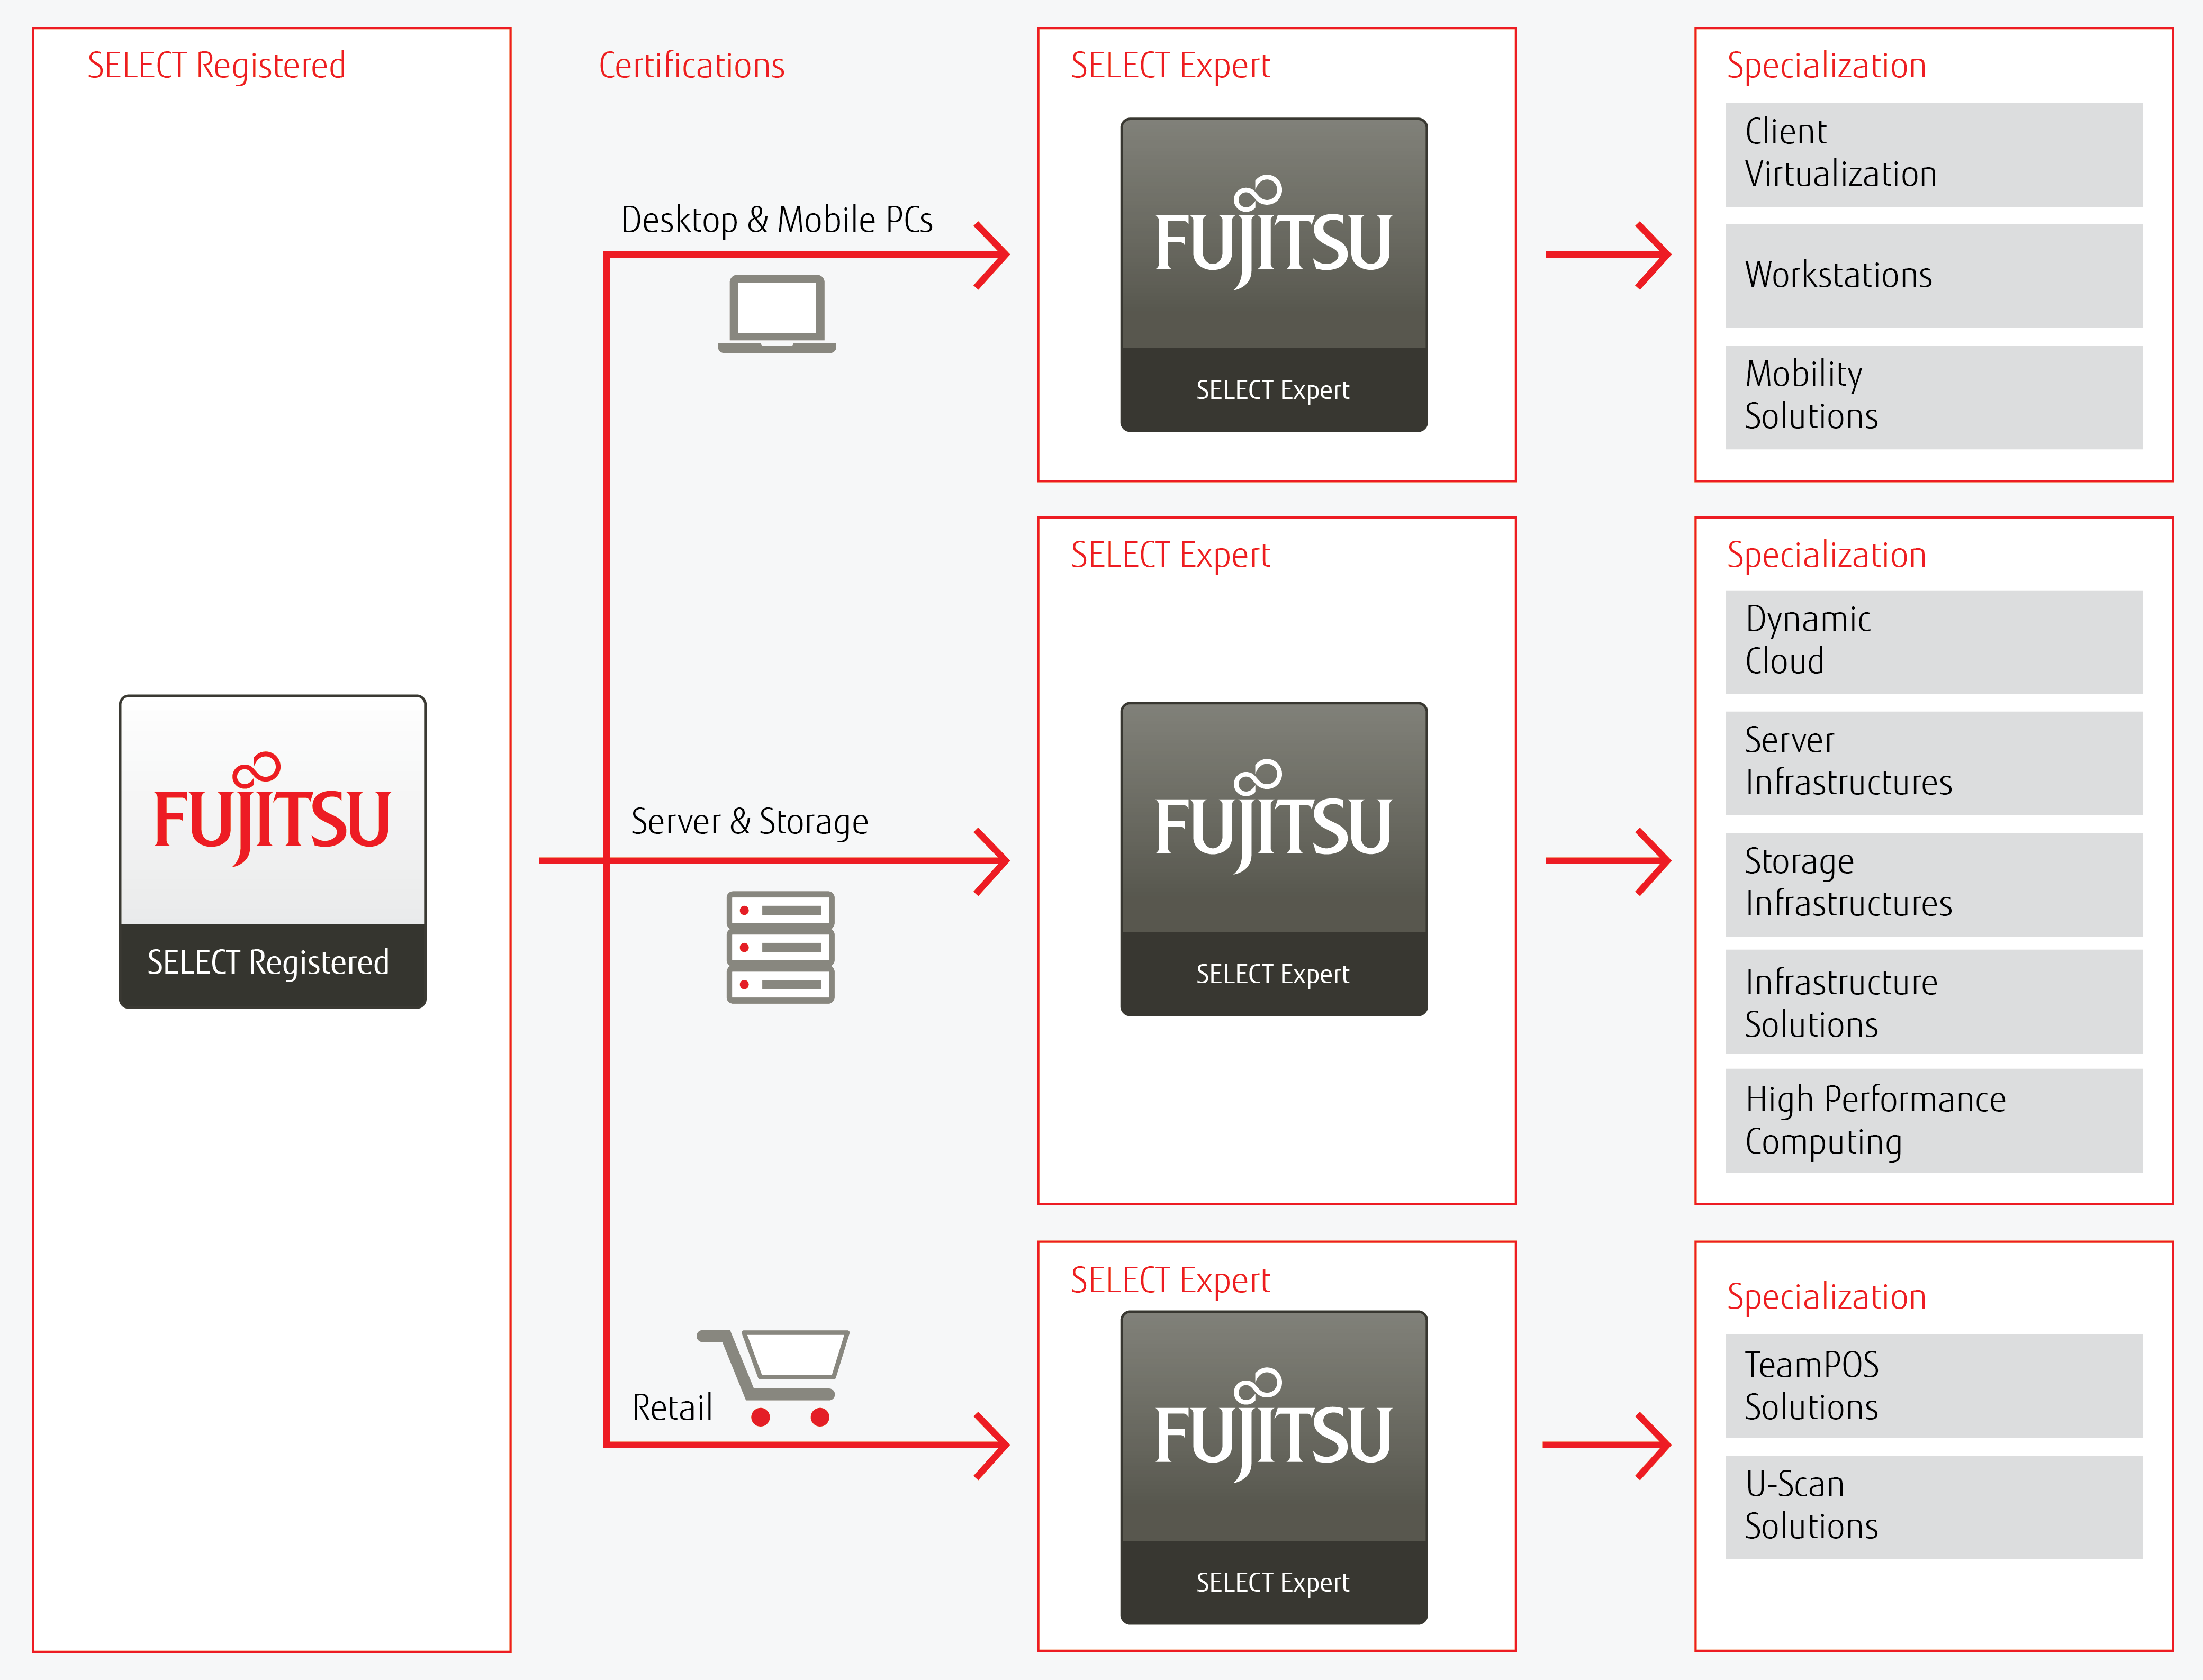Select the Mobility Solutions specialization box
This screenshot has height=1680, width=2203.
[x=1933, y=397]
